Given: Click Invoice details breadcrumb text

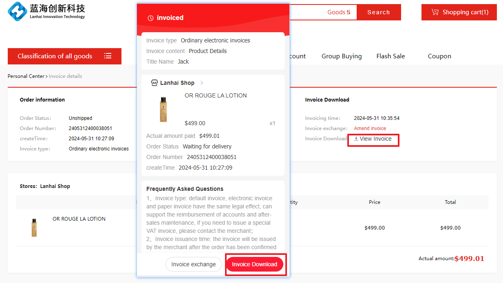Looking at the screenshot, I should 65,76.
